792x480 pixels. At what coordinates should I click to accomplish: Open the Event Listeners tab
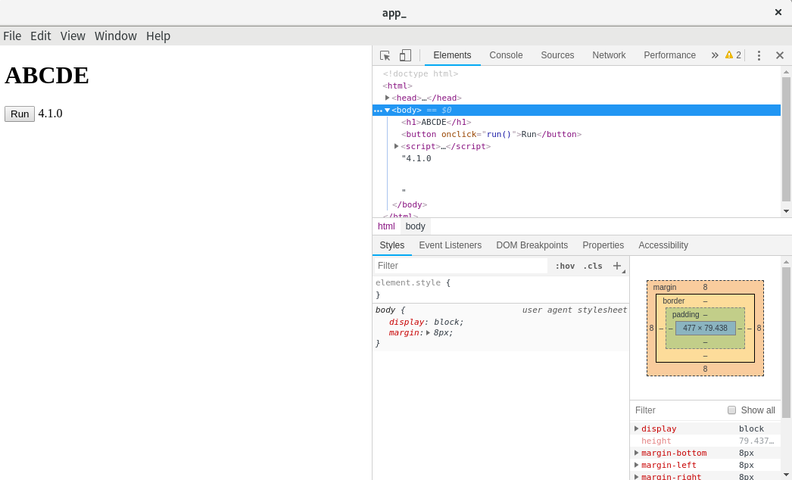pyautogui.click(x=450, y=245)
